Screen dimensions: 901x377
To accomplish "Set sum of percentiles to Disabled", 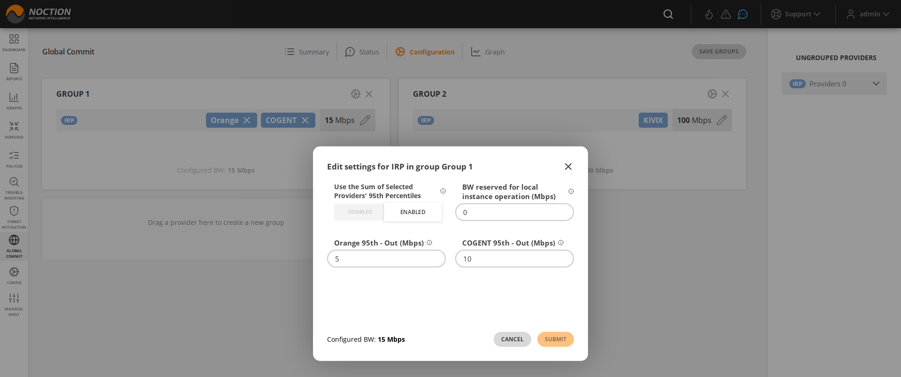I will click(359, 212).
